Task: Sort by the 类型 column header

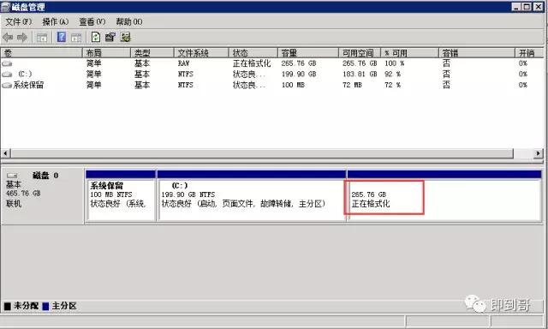Action: coord(152,53)
